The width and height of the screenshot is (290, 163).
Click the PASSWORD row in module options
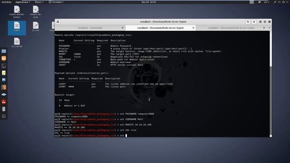[95, 46]
